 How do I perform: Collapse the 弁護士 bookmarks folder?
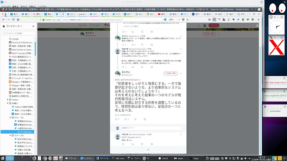tap(8, 103)
